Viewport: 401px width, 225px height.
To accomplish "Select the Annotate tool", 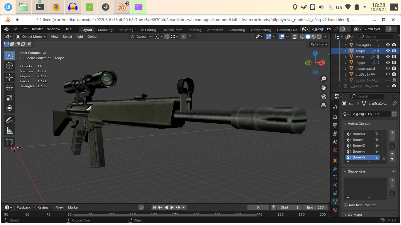I will pos(9,120).
